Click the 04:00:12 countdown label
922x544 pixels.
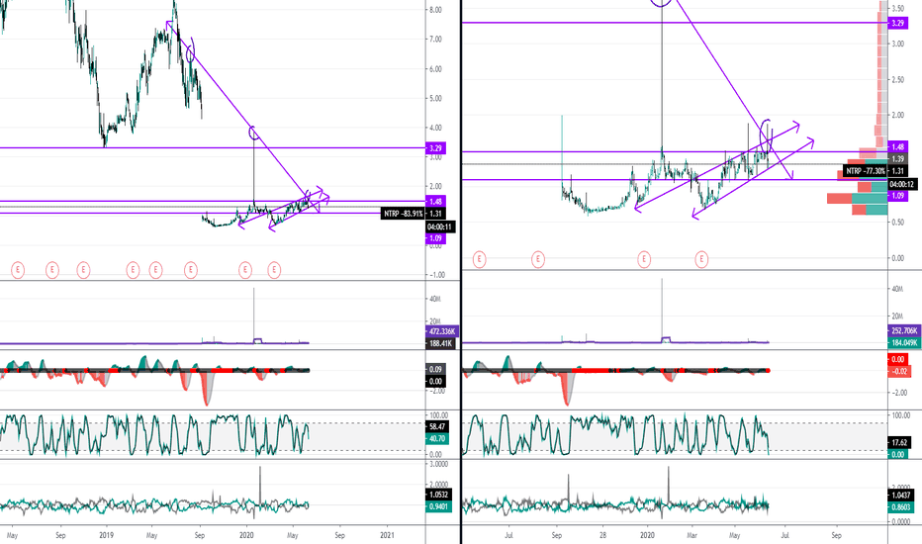click(x=901, y=184)
